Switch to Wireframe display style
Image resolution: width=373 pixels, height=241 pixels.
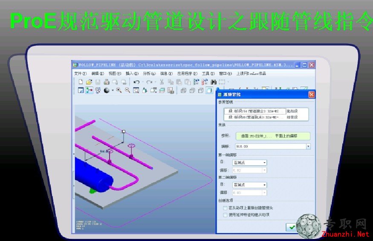coord(183,90)
